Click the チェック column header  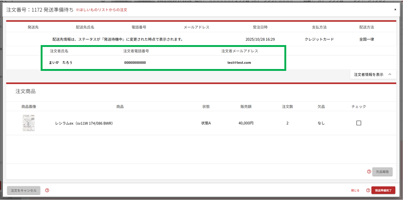pyautogui.click(x=359, y=107)
